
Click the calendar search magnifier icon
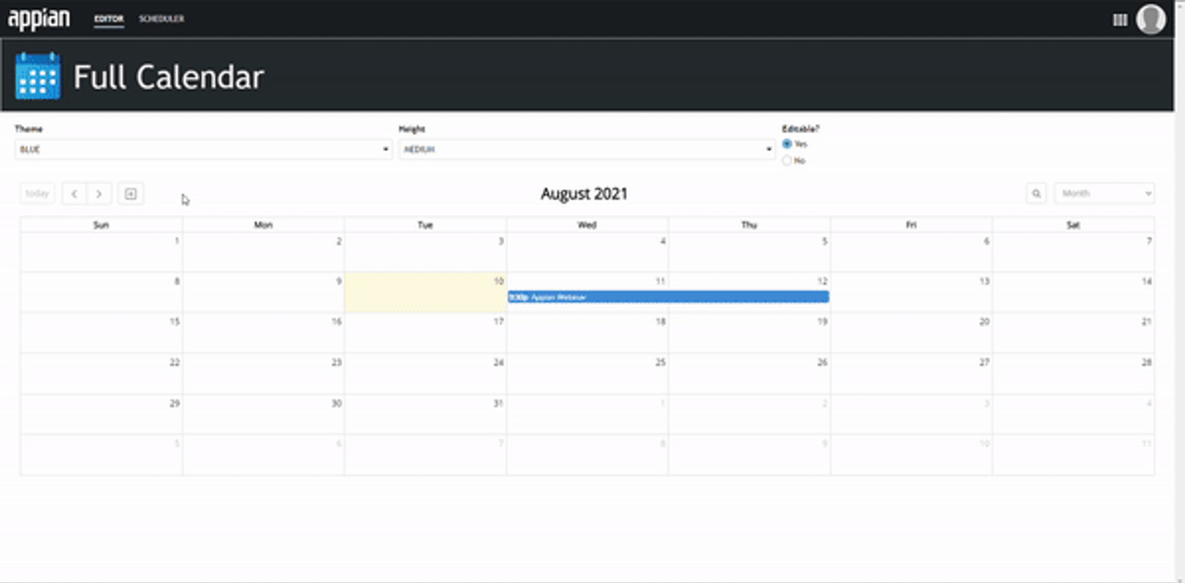pyautogui.click(x=1036, y=193)
